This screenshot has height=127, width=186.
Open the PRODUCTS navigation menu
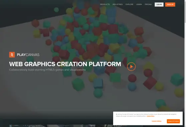[x=105, y=4]
